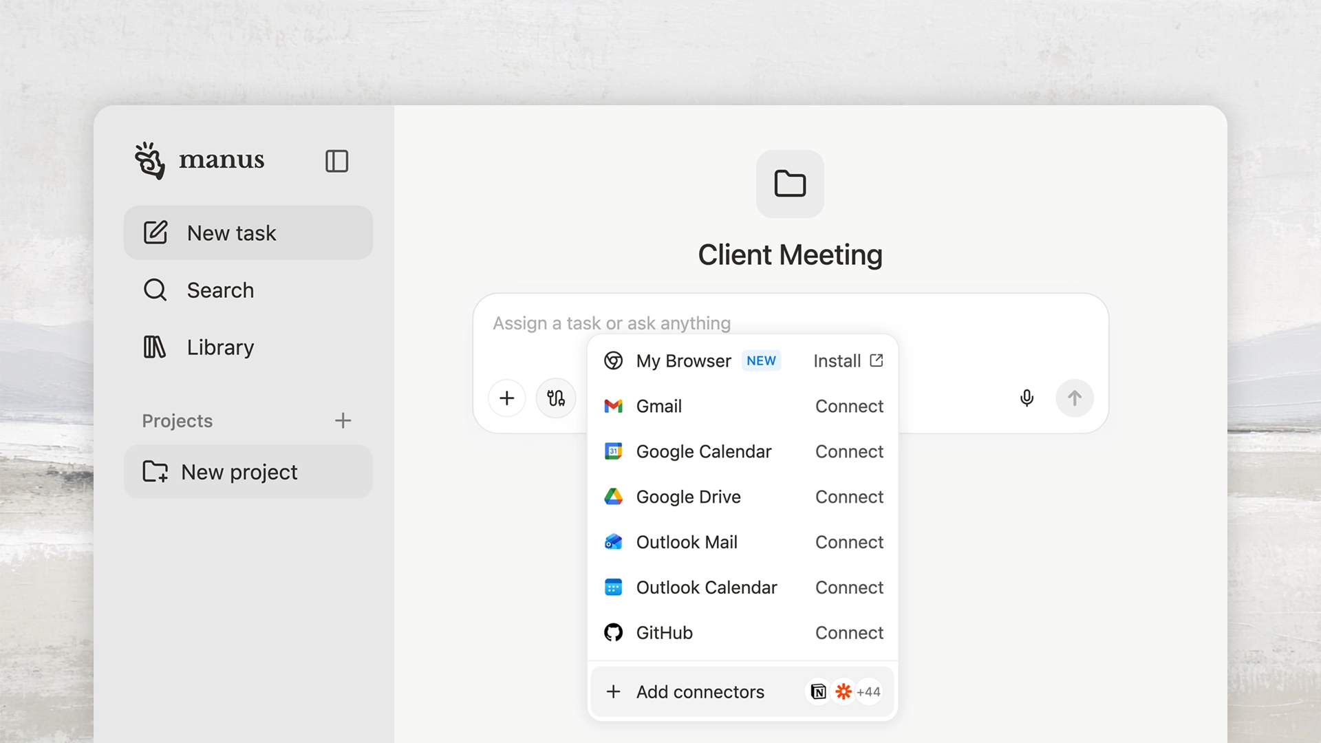Click the plus attachment button in the input
The width and height of the screenshot is (1321, 743).
click(507, 398)
